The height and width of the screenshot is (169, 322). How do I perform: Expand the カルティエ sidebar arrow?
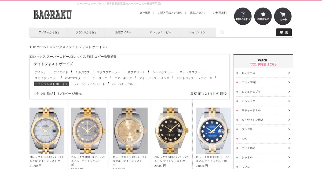(289, 101)
